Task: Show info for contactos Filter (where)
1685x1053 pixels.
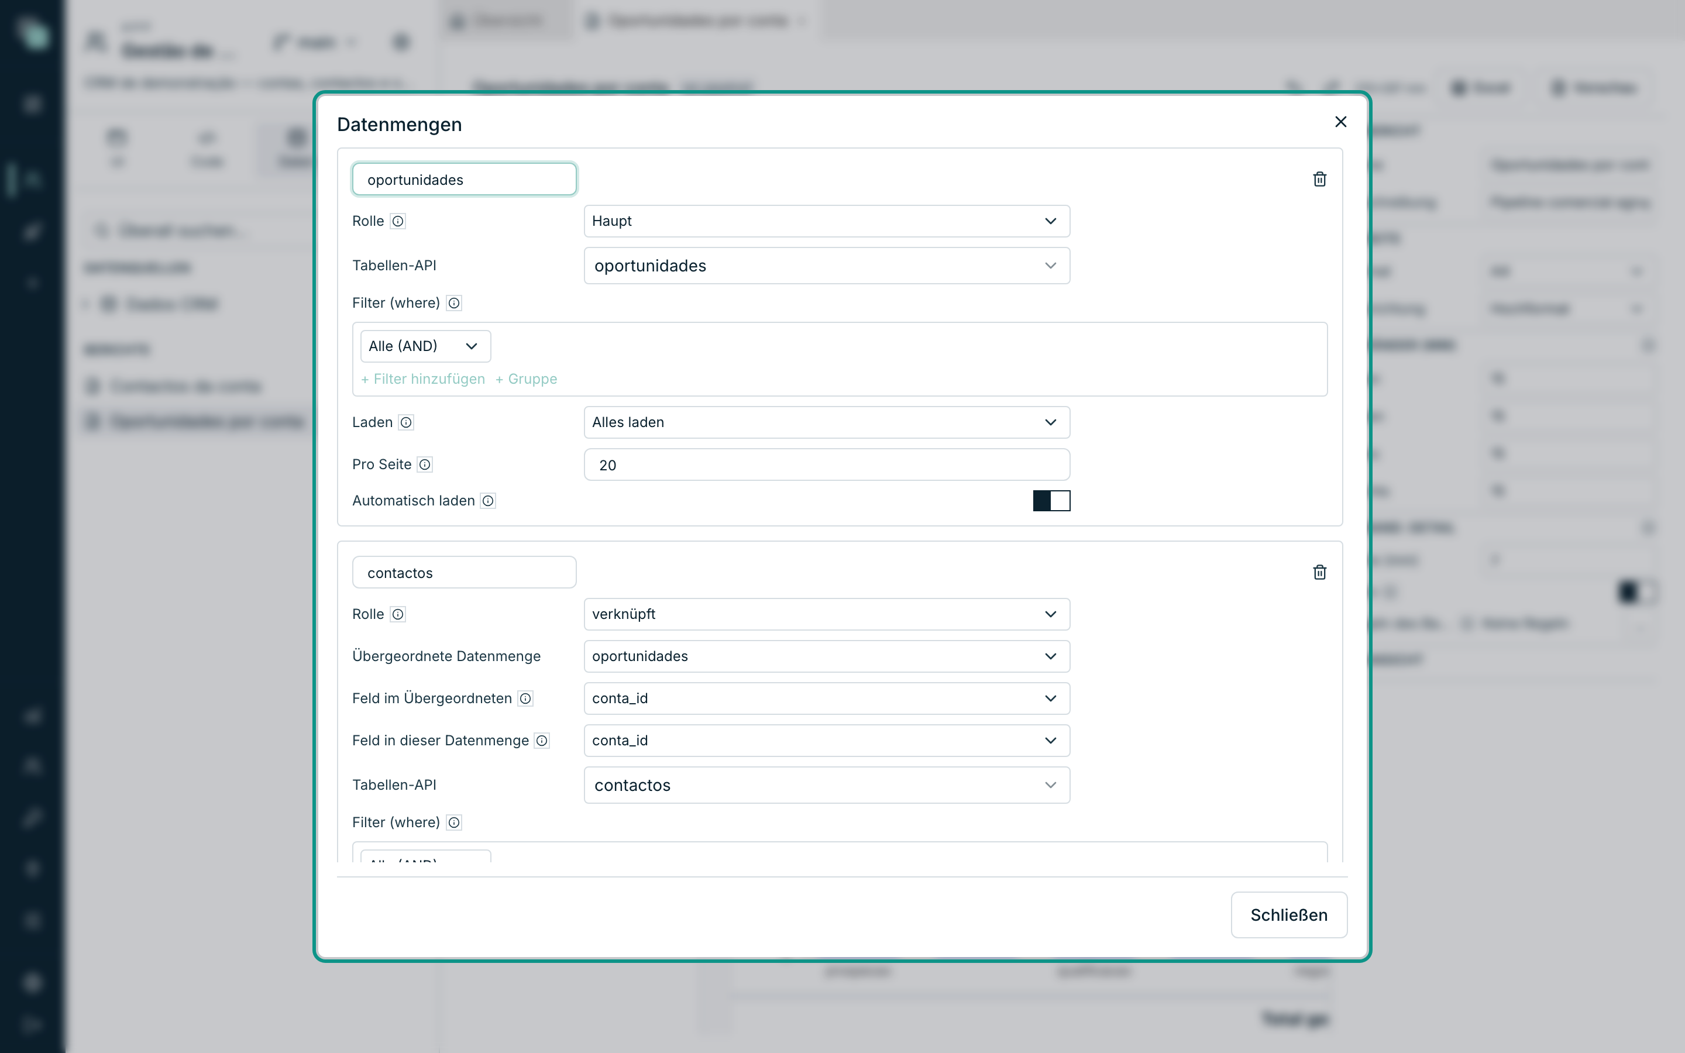Action: 454,823
